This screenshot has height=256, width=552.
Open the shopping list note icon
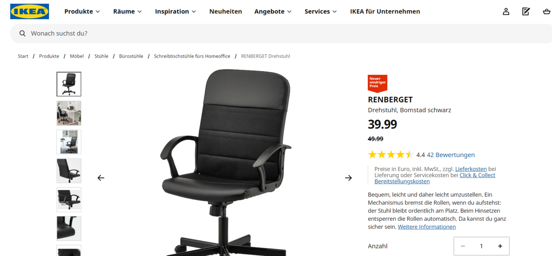click(x=526, y=12)
